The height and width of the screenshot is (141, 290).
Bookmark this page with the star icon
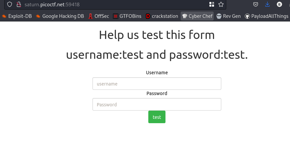(x=221, y=4)
